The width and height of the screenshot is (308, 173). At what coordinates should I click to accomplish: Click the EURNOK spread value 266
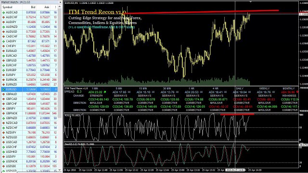(x=54, y=80)
